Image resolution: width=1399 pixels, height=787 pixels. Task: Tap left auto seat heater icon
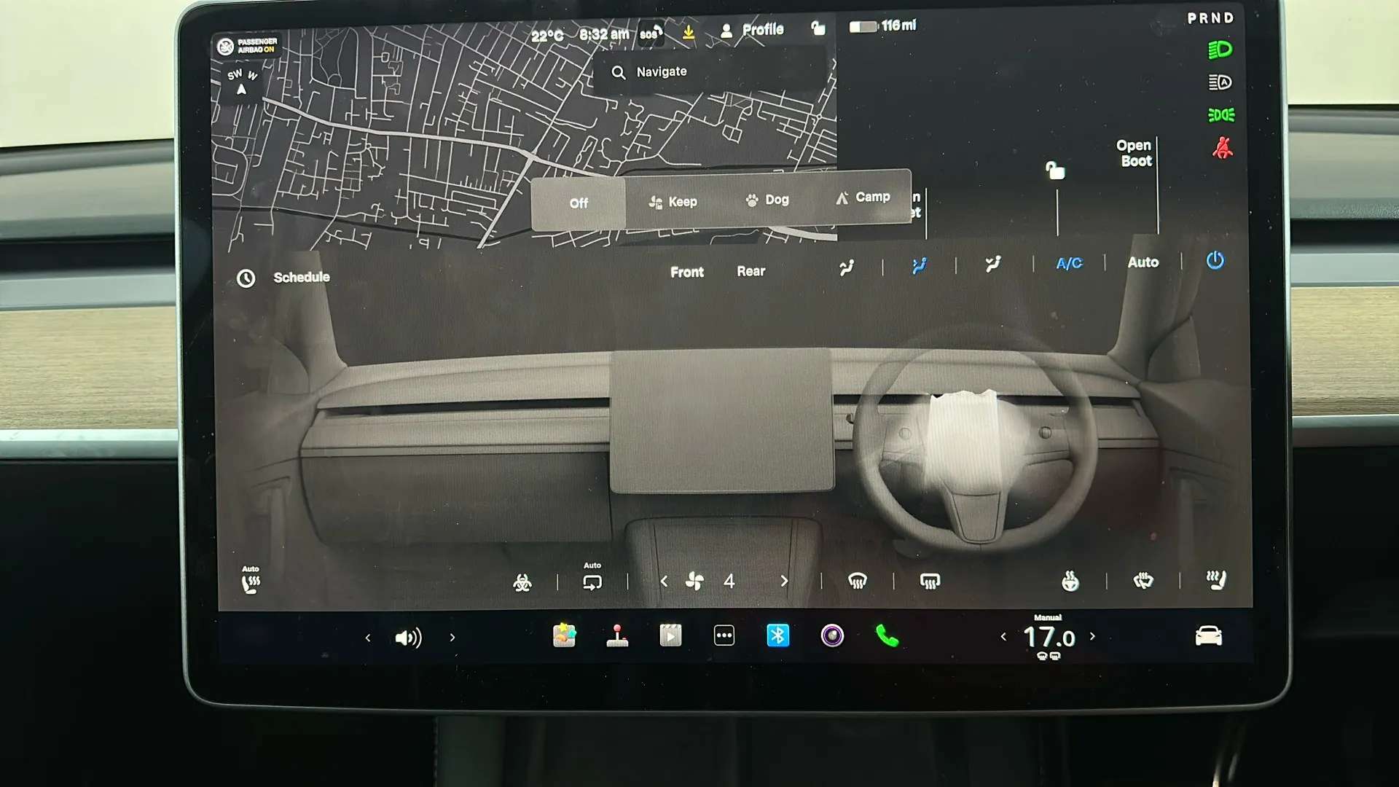point(250,580)
